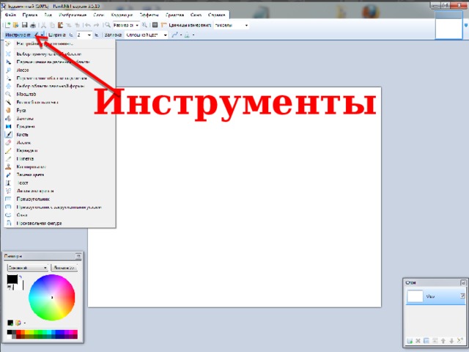Image resolution: width=469 pixels, height=352 pixels.
Task: Open the Файл menu
Action: [10, 15]
